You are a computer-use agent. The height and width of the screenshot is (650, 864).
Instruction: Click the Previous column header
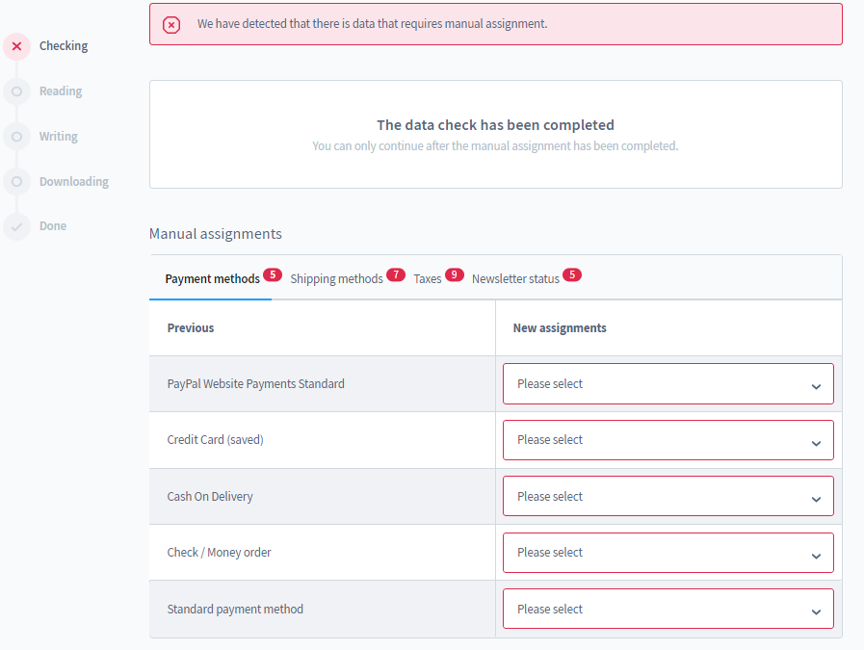[x=191, y=328]
